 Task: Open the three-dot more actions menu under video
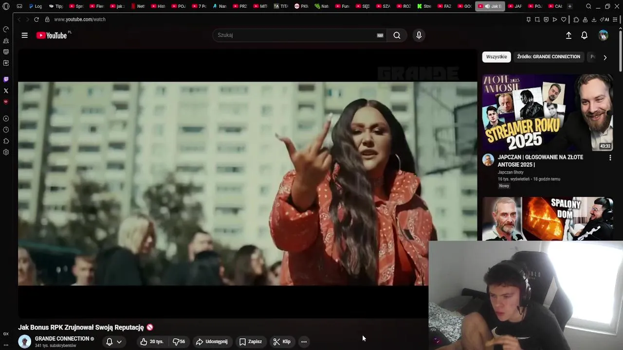click(x=304, y=342)
